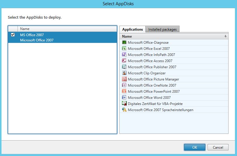Click the Publisher 2007 icon
The image size is (237, 156).
point(124,67)
